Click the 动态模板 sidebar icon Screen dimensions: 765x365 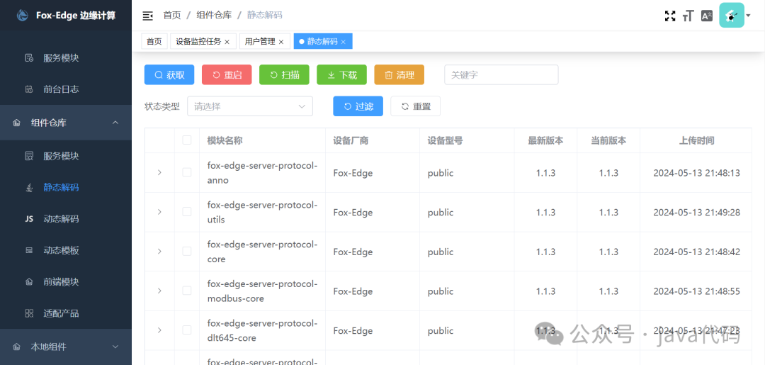point(29,250)
